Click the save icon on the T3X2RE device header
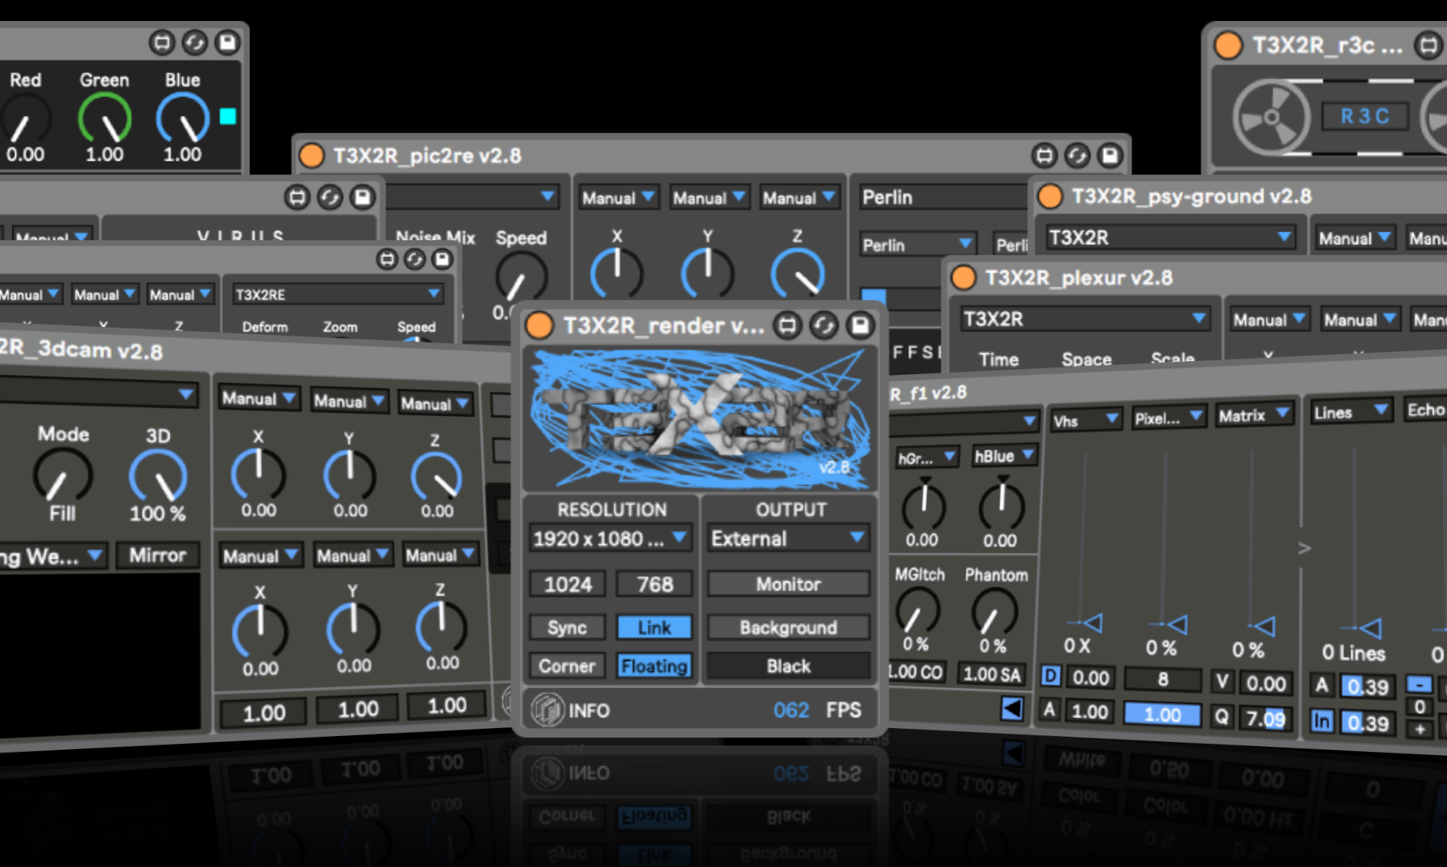The width and height of the screenshot is (1447, 867). (441, 259)
